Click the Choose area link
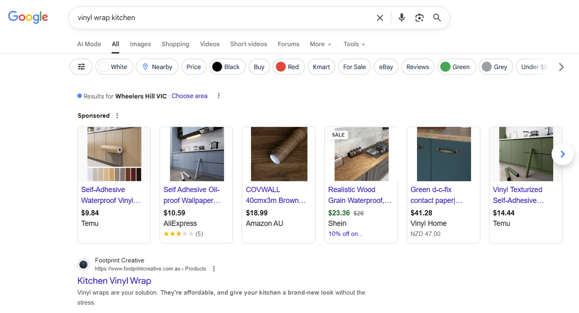The image size is (579, 313). 190,96
